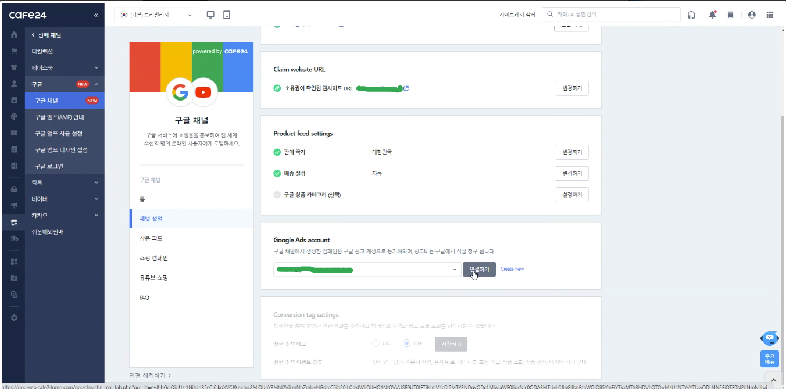Click the YouTube logo icon
This screenshot has height=390, width=786.
(x=203, y=92)
